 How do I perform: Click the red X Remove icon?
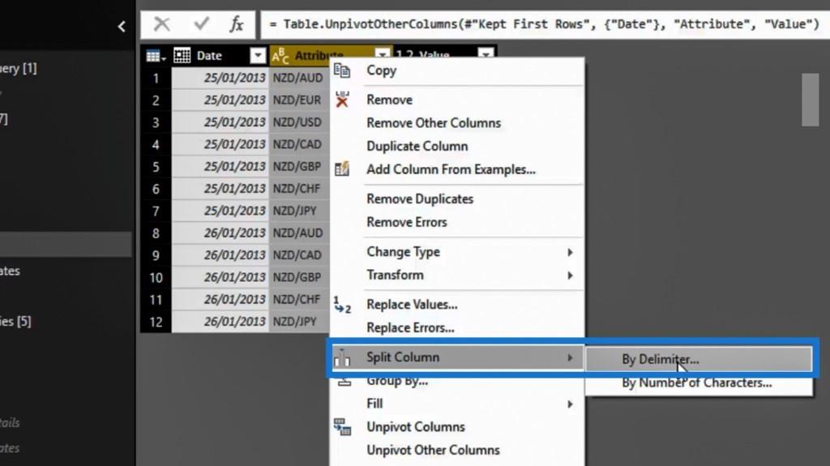point(343,99)
